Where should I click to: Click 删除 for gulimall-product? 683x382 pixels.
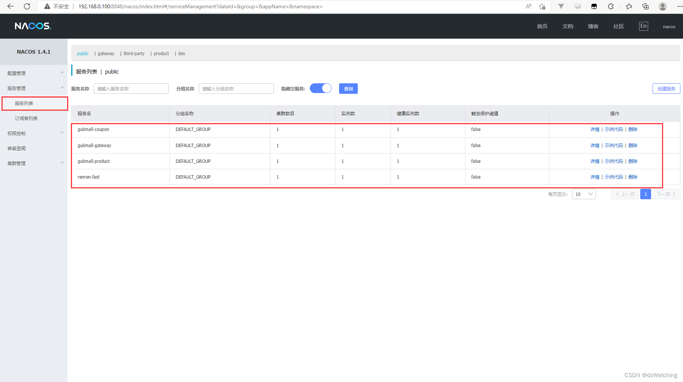point(633,161)
